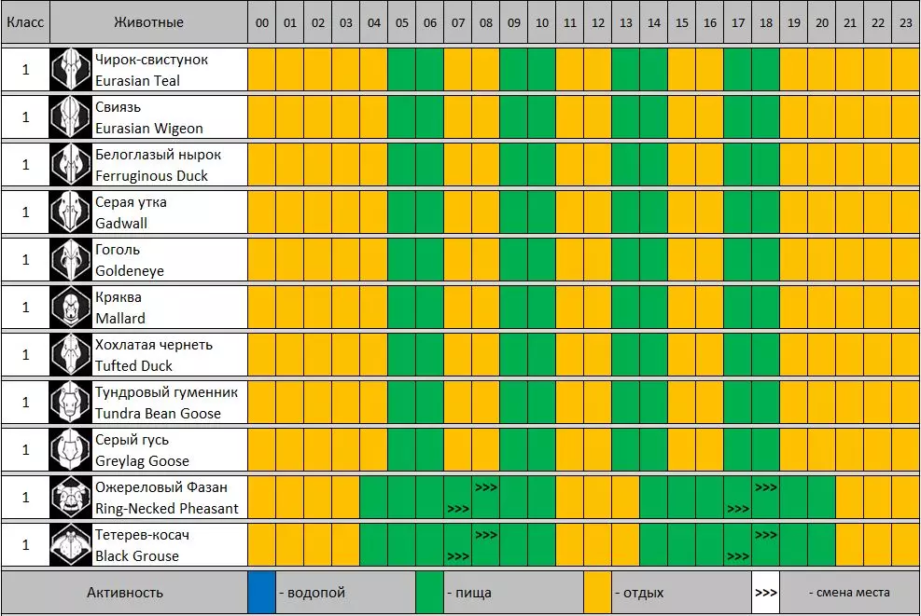Click the '- отдых' legend label
Screen dimensions: 921x616
click(x=639, y=593)
